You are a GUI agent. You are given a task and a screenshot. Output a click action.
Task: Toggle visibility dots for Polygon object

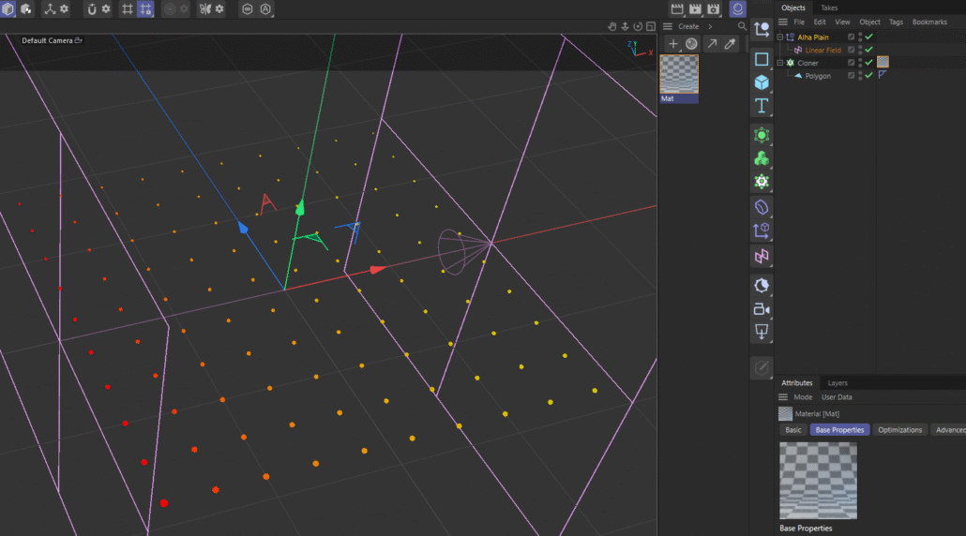point(860,76)
